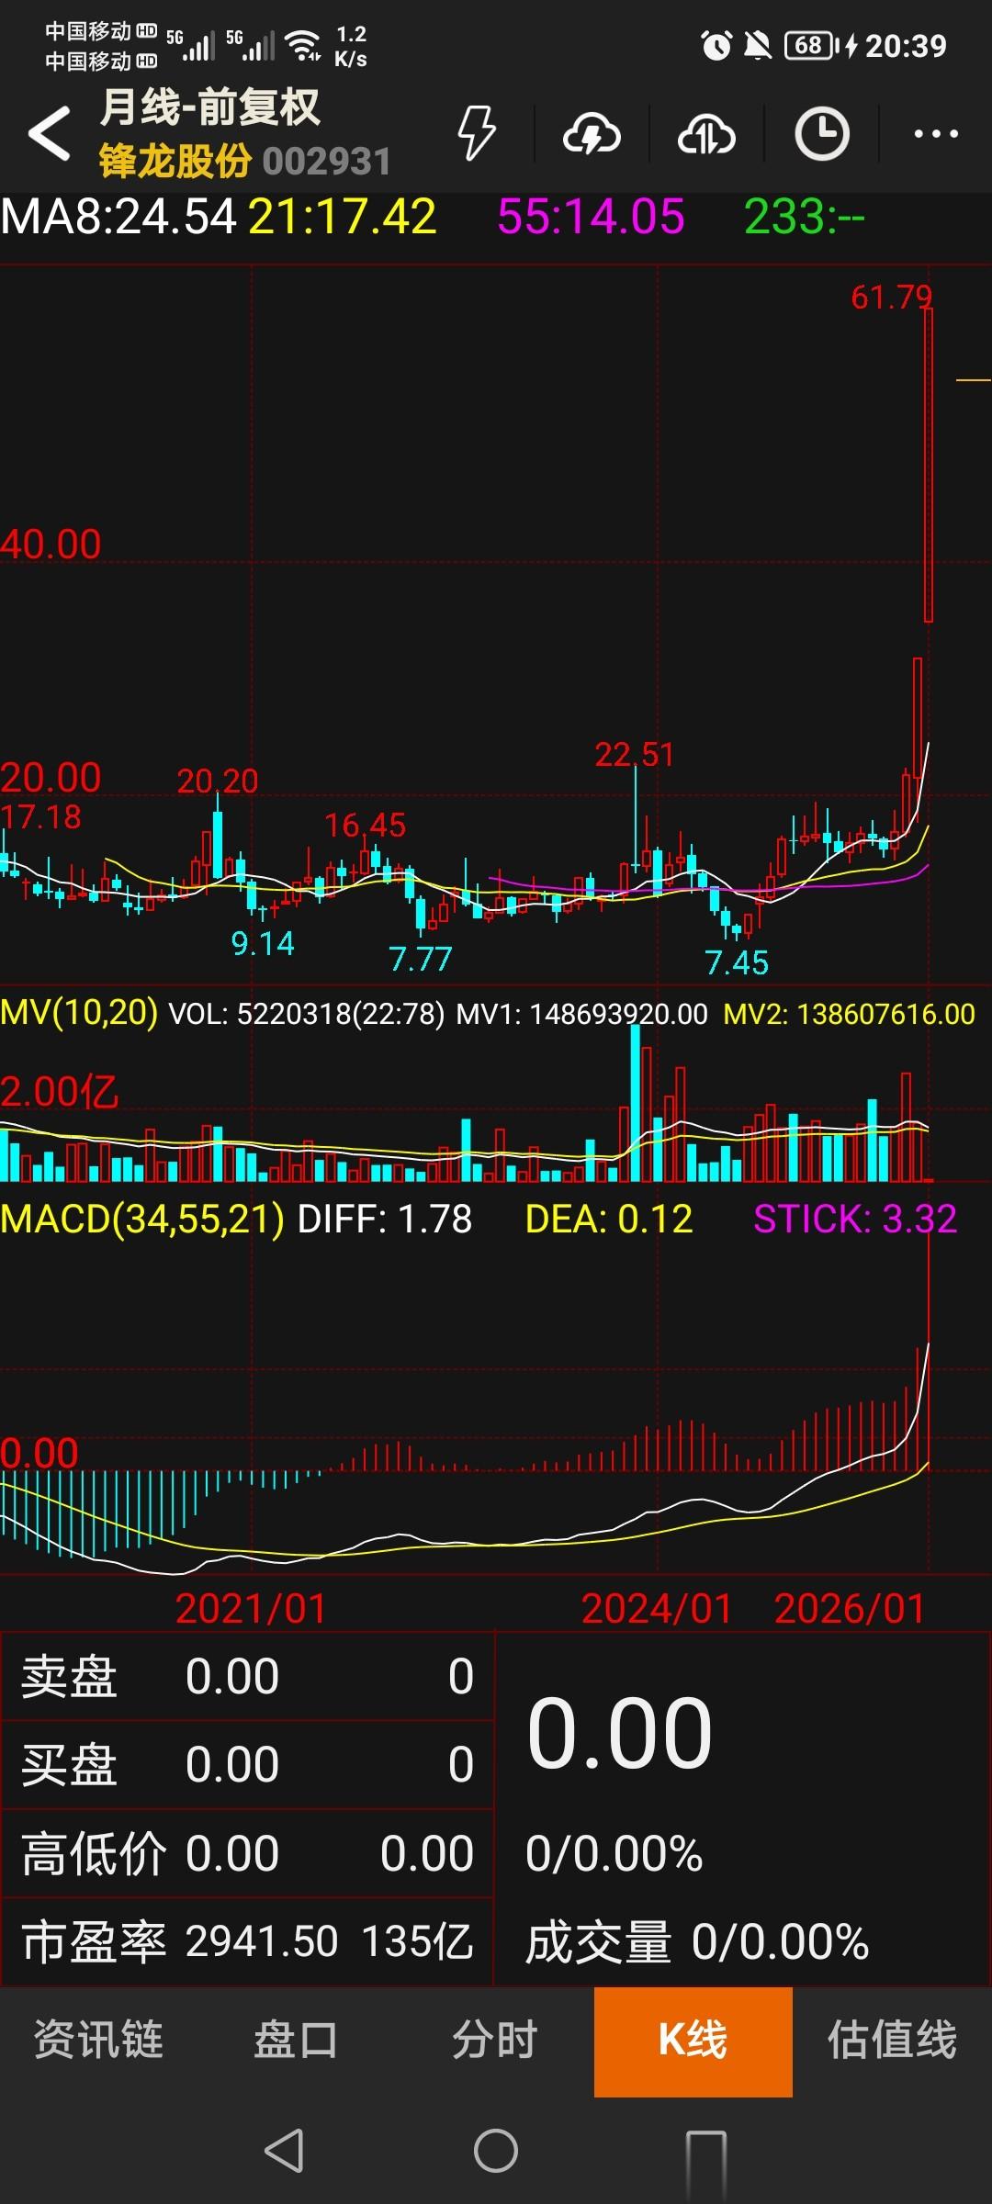
Task: Tap the 40.00 price axis label
Action: point(51,545)
